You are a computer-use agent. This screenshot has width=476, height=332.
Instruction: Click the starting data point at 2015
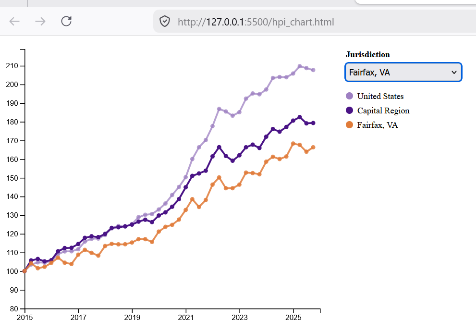point(24,271)
